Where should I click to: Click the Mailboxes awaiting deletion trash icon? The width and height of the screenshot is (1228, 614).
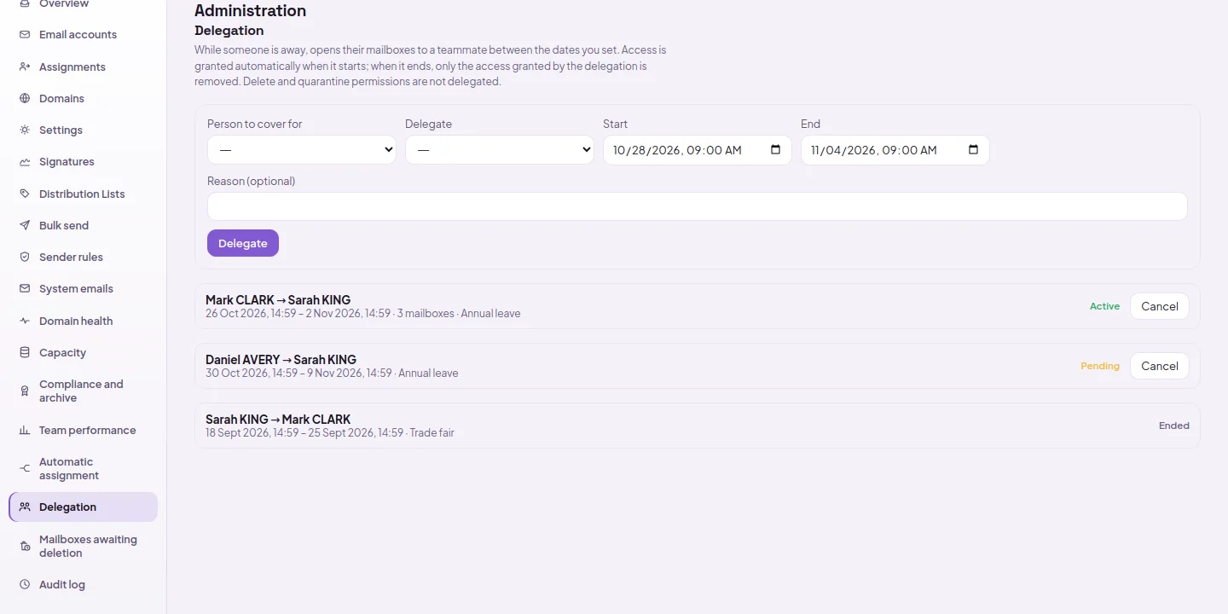tap(25, 546)
